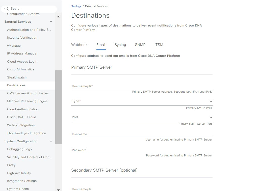
Task: Collapse the System Configuration section
Action: coord(51,141)
